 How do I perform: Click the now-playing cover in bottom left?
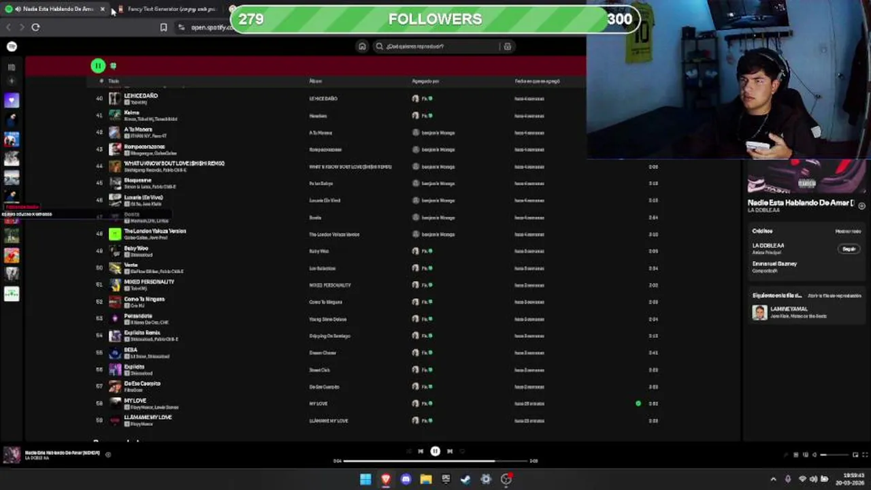12,455
